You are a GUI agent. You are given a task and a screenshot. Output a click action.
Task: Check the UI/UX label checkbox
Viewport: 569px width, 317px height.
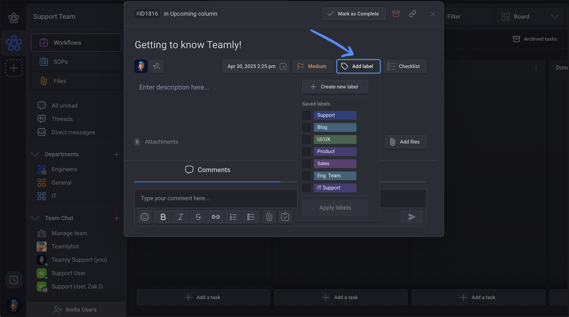[306, 140]
